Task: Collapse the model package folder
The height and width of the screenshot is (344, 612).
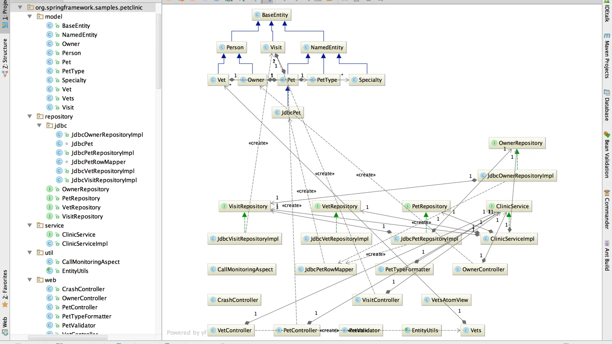Action: (30, 16)
